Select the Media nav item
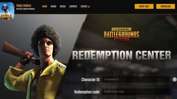The height and width of the screenshot is (99, 177). [63, 6]
